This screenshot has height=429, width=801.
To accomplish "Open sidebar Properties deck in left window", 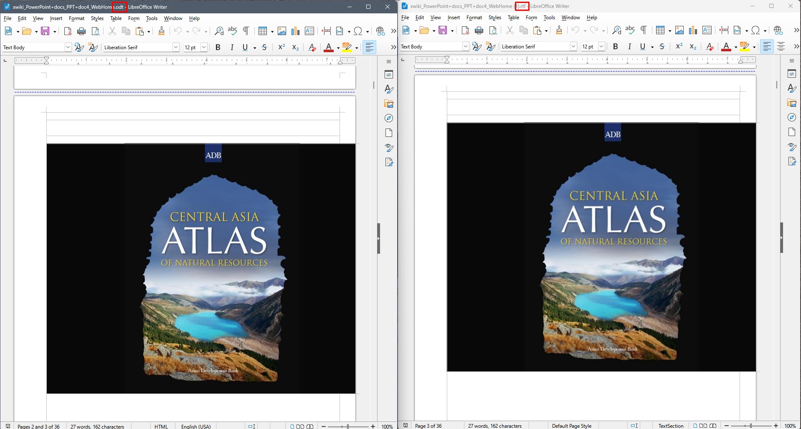I will [x=389, y=75].
